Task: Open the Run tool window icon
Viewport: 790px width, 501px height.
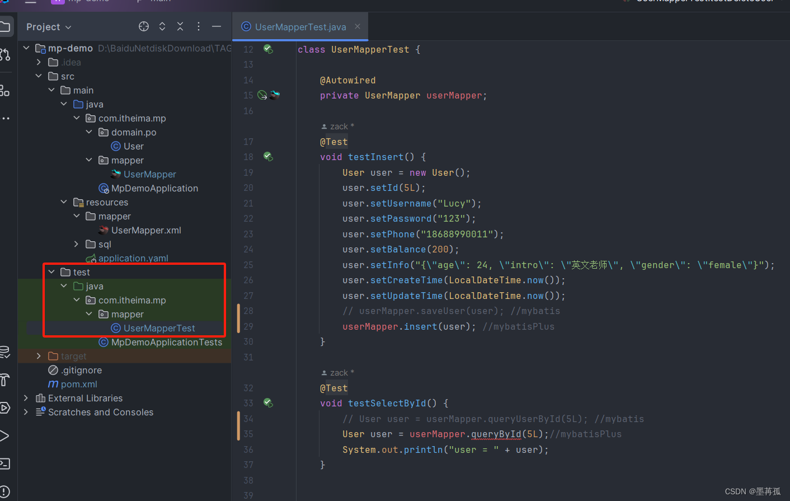Action: pyautogui.click(x=4, y=436)
